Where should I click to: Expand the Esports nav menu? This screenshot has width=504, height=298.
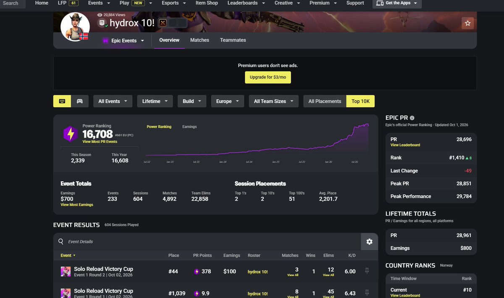pos(174,3)
